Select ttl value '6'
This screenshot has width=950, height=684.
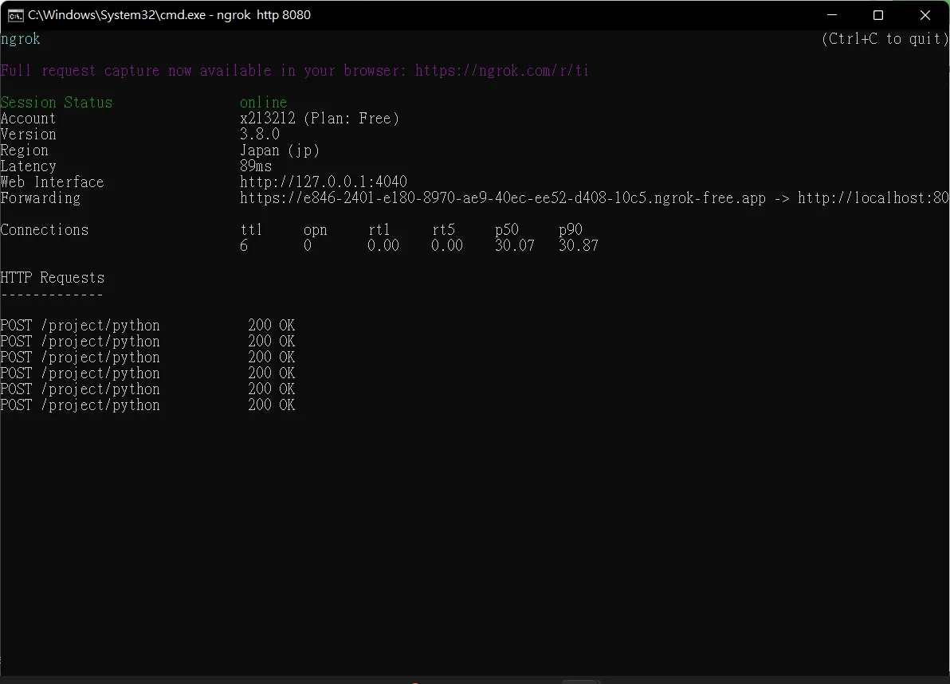pos(244,245)
